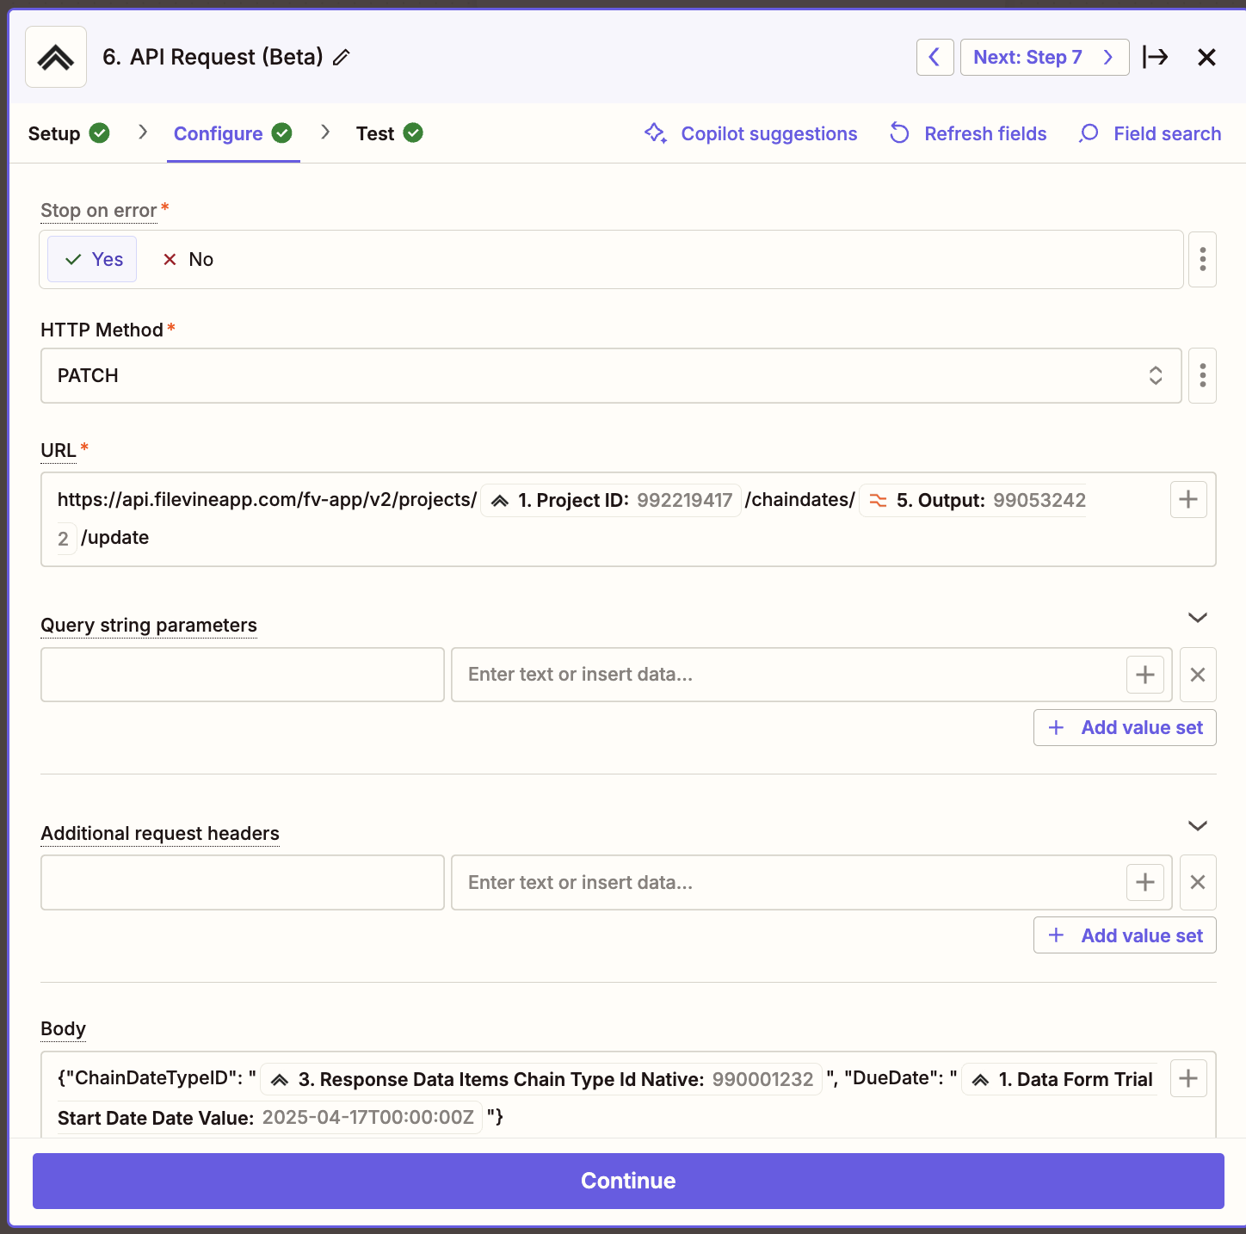Click the exit editor arrow icon
This screenshot has height=1234, width=1246.
[x=1156, y=57]
